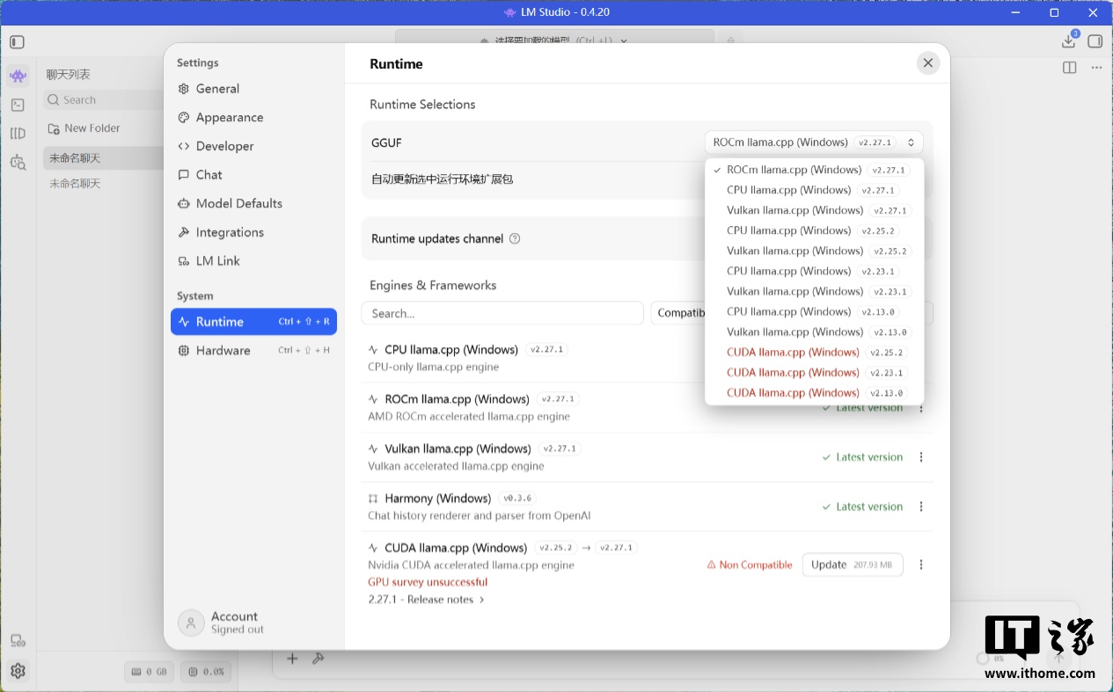Image resolution: width=1113 pixels, height=692 pixels.
Task: Choose Vulkan llama.cpp v2.27.1 in dropdown list
Action: (815, 210)
